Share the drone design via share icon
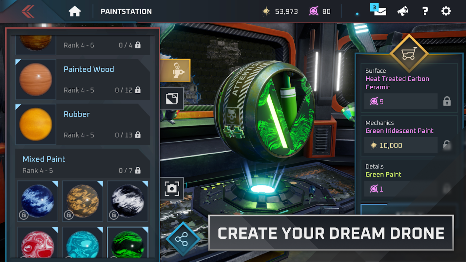Viewport: 466px width, 262px height. pos(182,239)
